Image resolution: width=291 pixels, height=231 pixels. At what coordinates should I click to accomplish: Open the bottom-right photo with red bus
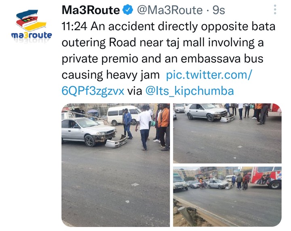tap(227, 196)
